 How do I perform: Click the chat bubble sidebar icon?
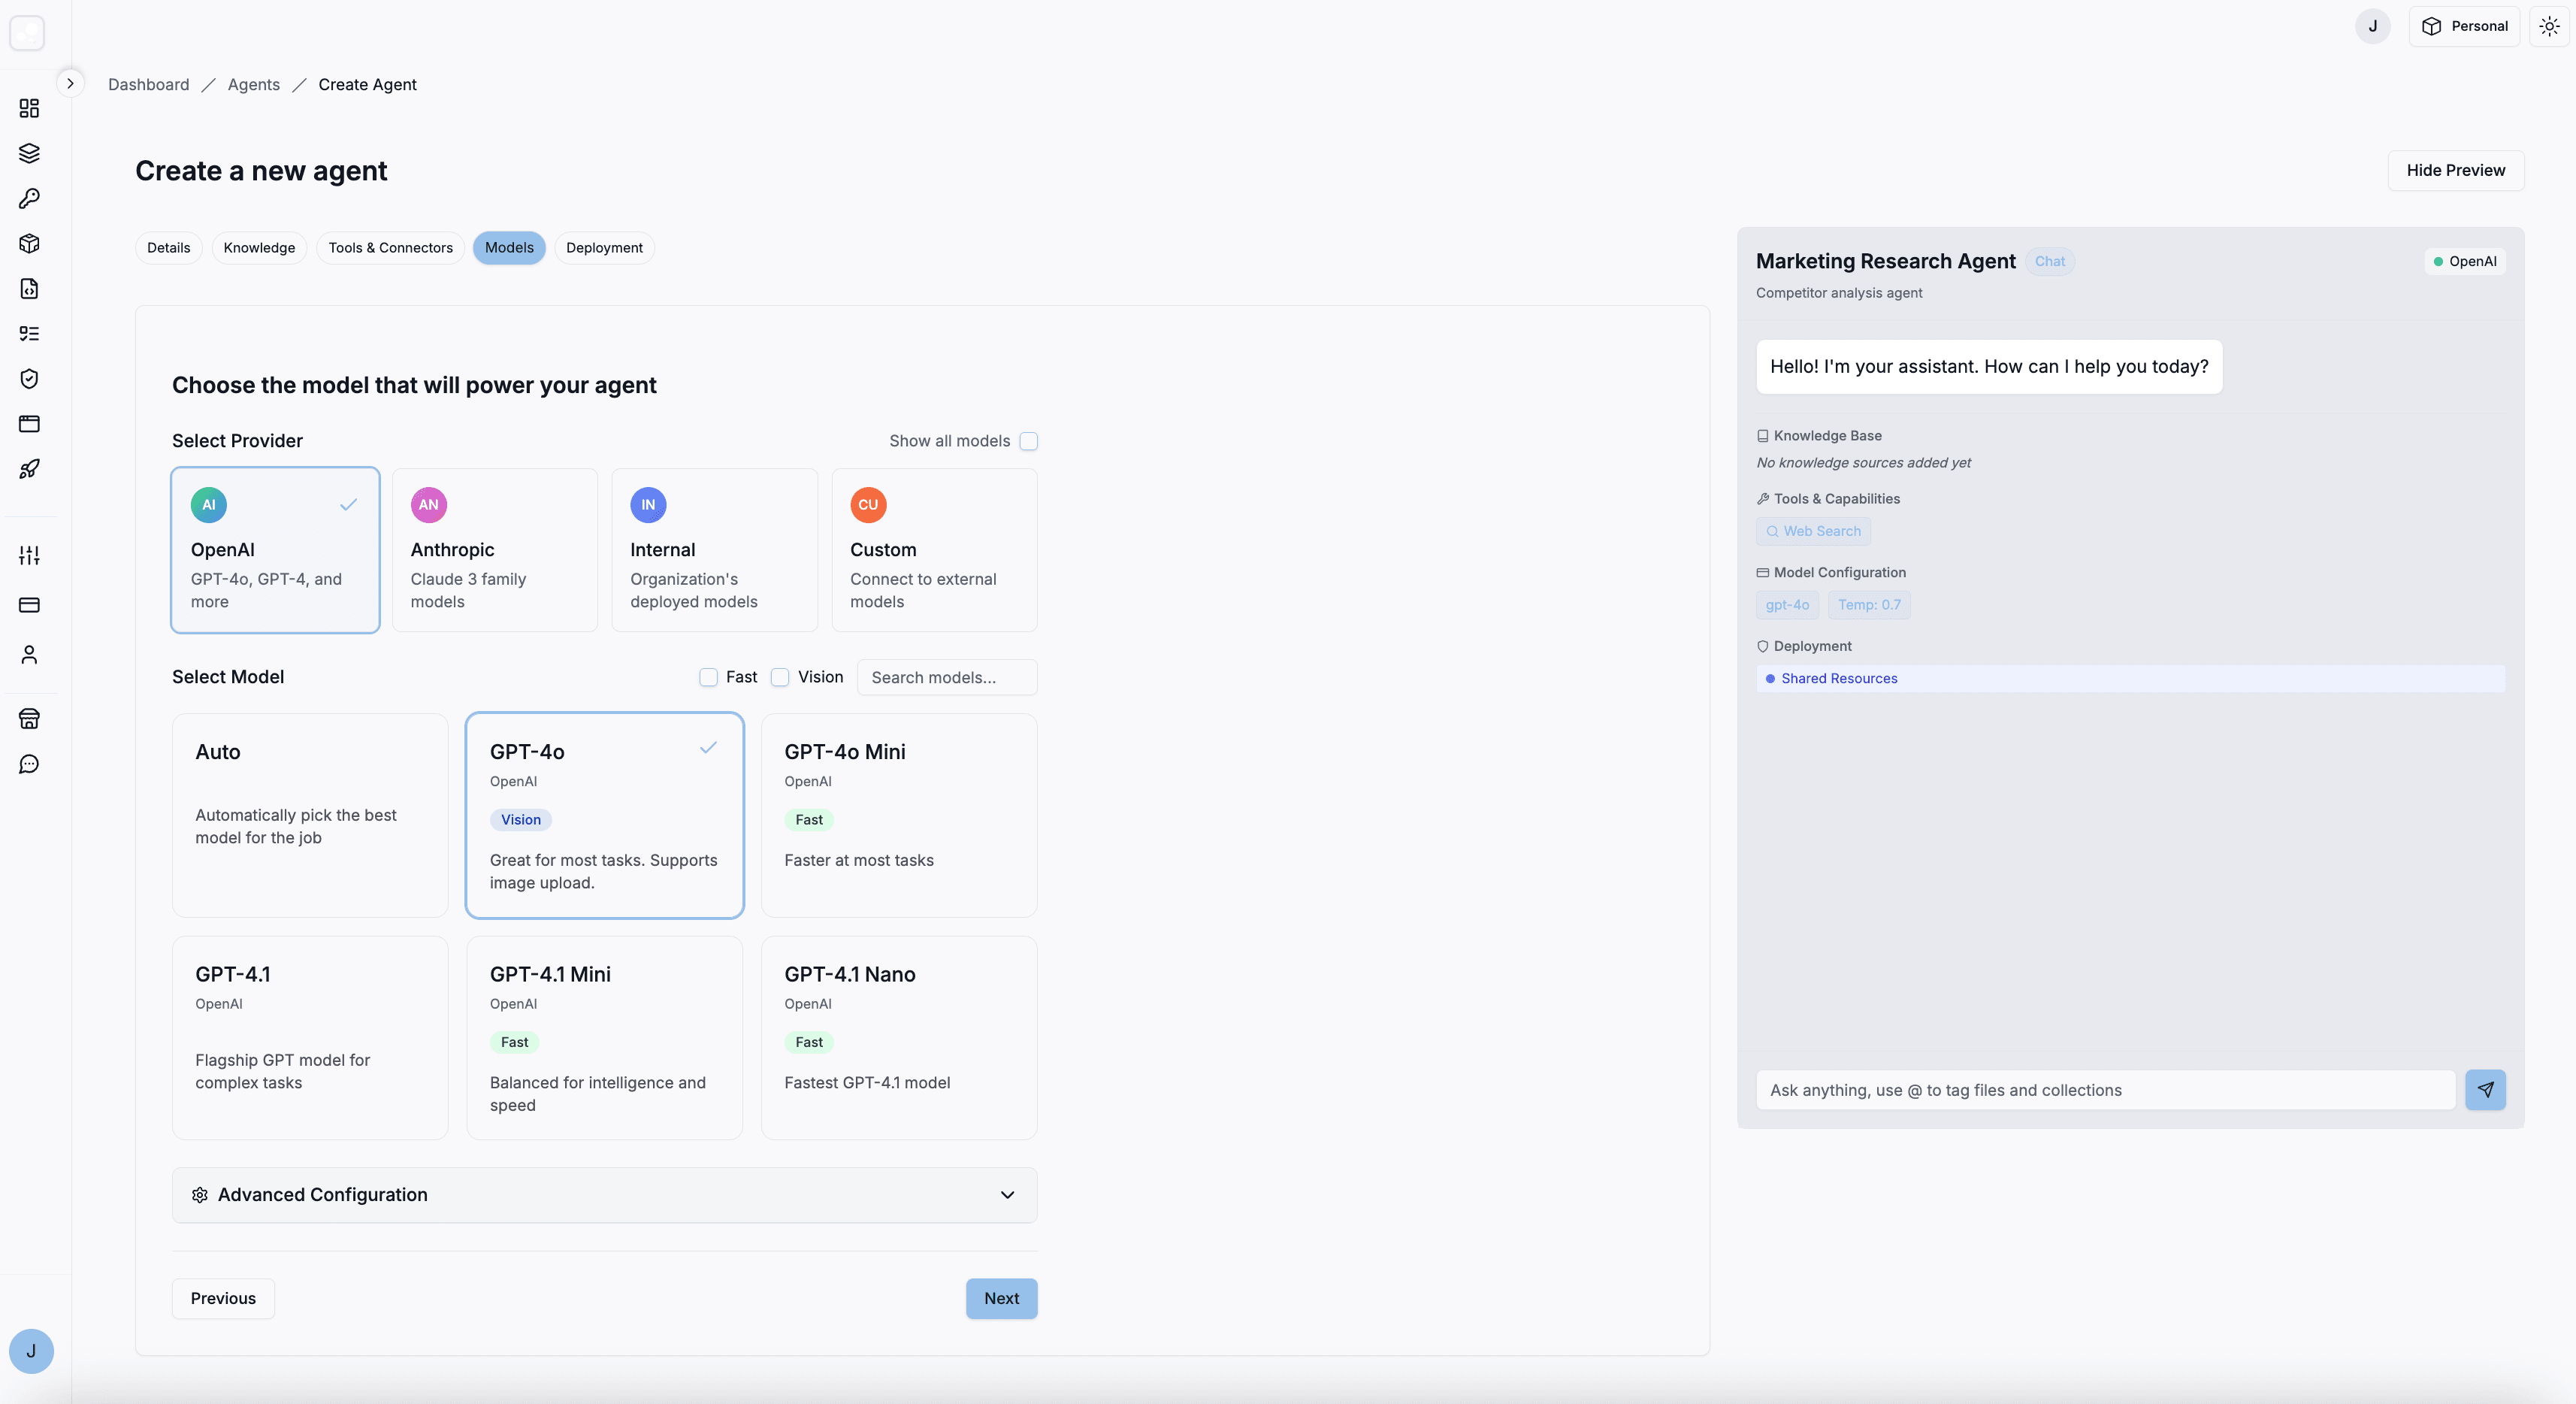pyautogui.click(x=29, y=764)
